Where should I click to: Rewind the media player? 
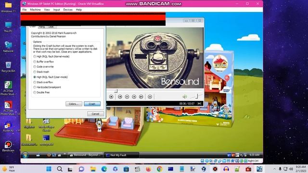coord(127,97)
